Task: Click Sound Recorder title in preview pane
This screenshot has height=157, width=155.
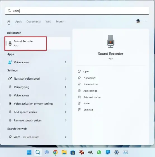Action: pyautogui.click(x=111, y=54)
